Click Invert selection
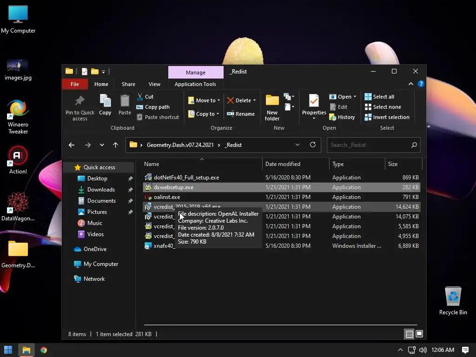Screen dimensions: 476x357 click(x=387, y=117)
